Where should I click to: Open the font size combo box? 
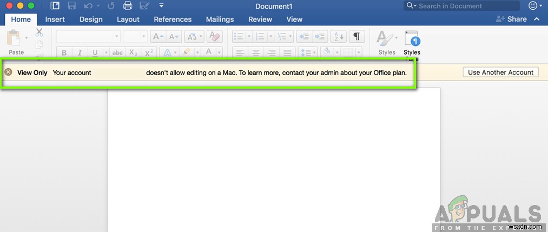pos(135,36)
